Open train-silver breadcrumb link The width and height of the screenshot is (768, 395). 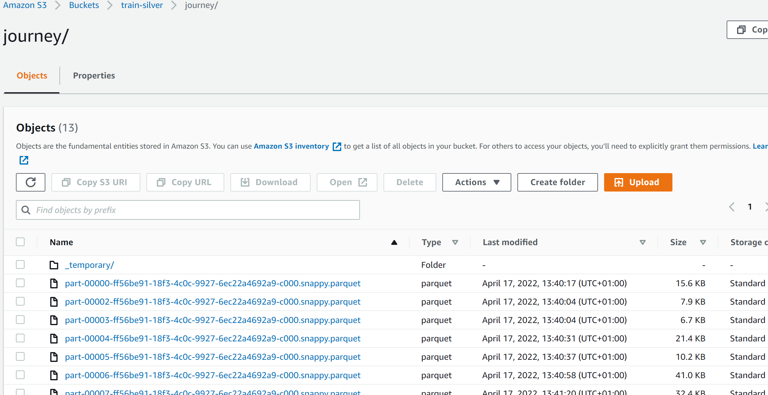point(142,5)
